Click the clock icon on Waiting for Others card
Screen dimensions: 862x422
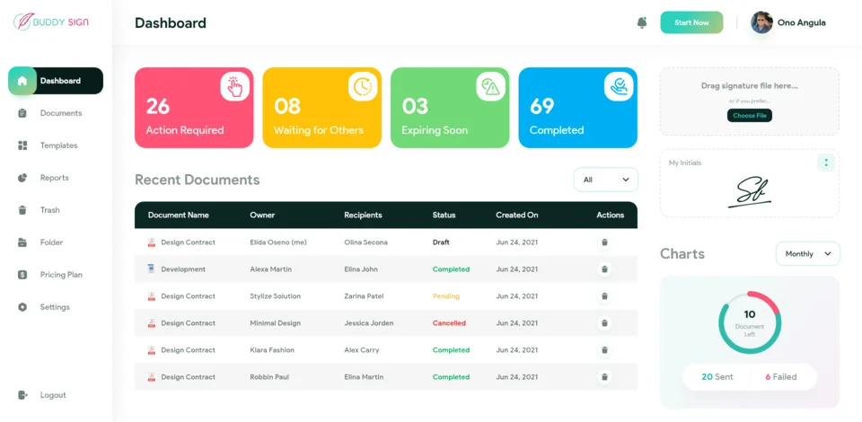(363, 87)
